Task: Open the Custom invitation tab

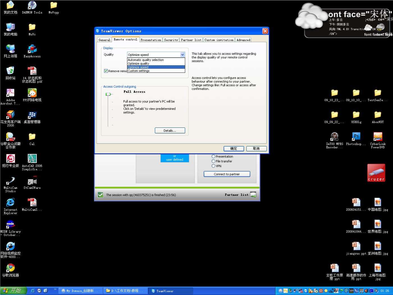Action: (x=219, y=40)
